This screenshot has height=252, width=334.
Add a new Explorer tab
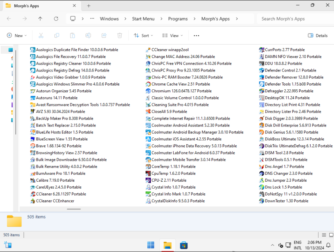88,6
